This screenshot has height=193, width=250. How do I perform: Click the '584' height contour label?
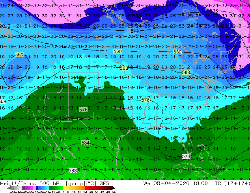pos(86,143)
